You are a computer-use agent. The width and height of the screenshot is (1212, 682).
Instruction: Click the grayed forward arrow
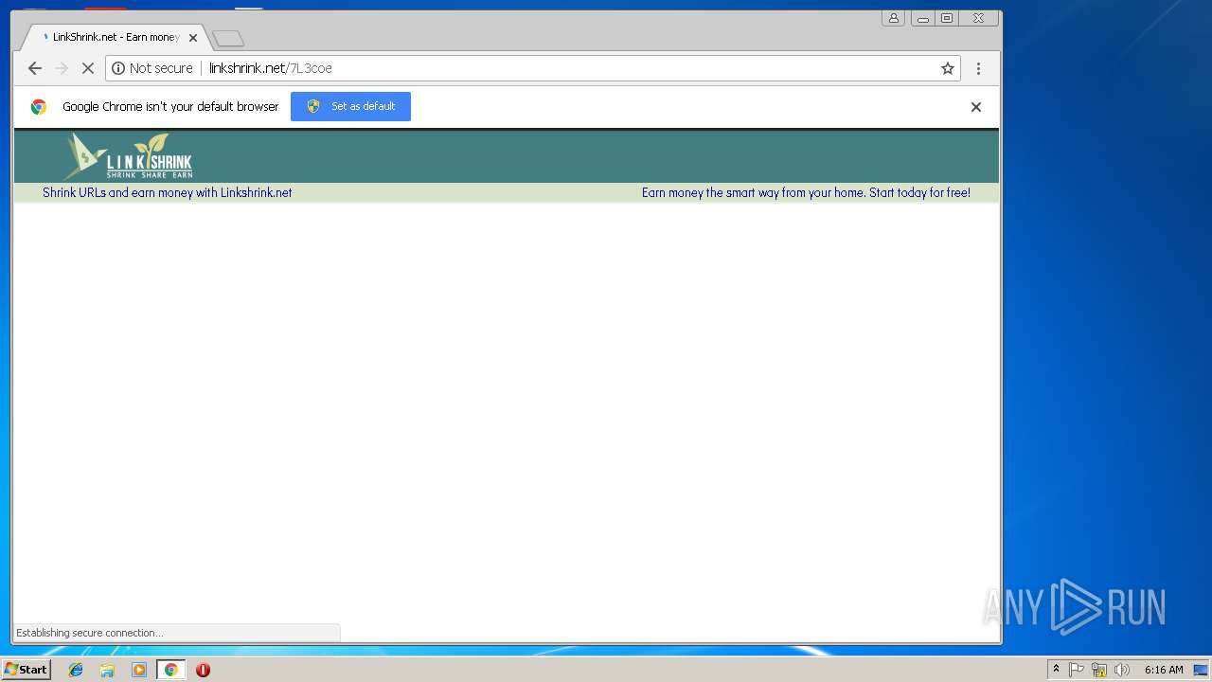tap(62, 68)
